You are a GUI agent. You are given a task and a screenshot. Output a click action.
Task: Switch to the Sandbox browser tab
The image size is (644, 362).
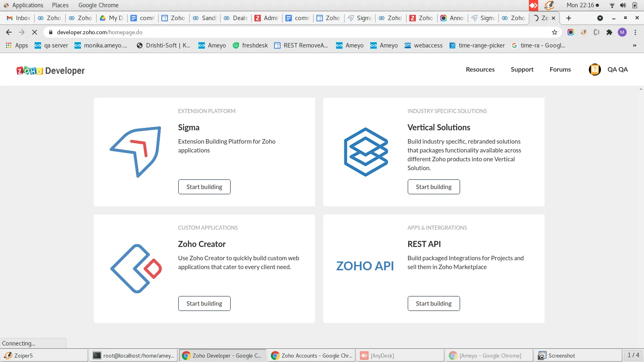tap(205, 18)
